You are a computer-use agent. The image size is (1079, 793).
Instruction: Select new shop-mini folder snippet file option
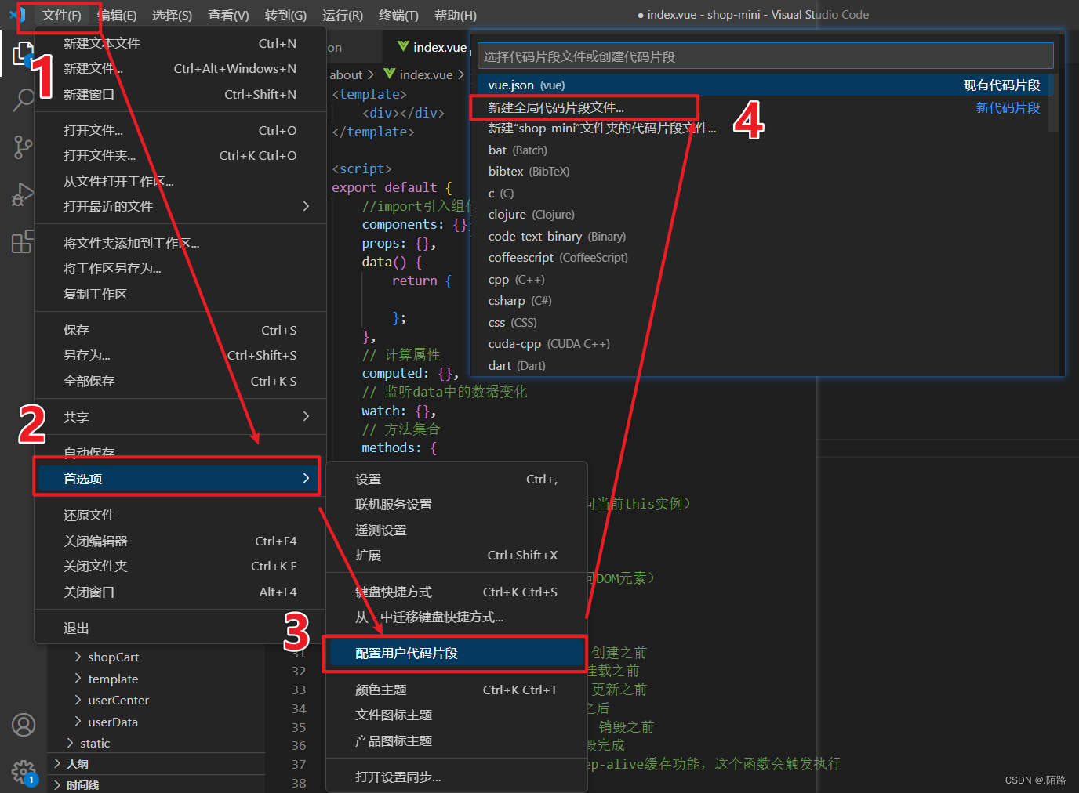(x=762, y=128)
